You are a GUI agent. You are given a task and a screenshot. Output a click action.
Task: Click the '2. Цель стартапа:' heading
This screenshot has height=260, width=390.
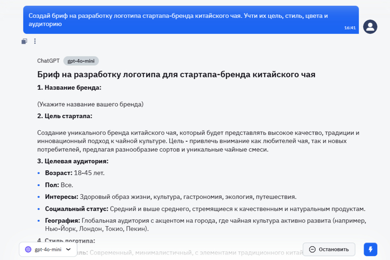pos(64,116)
